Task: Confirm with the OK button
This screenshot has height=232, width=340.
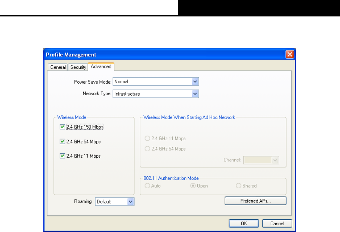Action: pyautogui.click(x=244, y=223)
